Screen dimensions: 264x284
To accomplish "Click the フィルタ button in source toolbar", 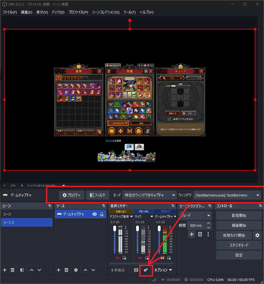I will pyautogui.click(x=98, y=195).
